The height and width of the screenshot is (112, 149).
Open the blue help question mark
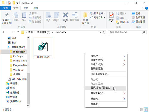[x=147, y=8]
